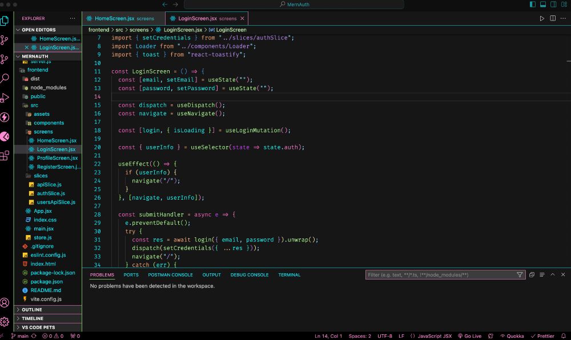The height and width of the screenshot is (340, 571).
Task: Toggle the primary sidebar layout icon
Action: pos(532,5)
